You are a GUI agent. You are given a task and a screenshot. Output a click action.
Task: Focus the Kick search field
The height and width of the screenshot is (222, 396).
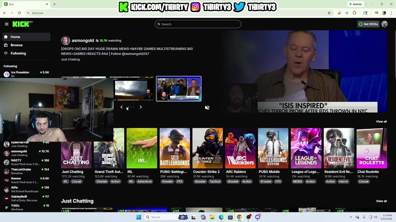click(198, 24)
